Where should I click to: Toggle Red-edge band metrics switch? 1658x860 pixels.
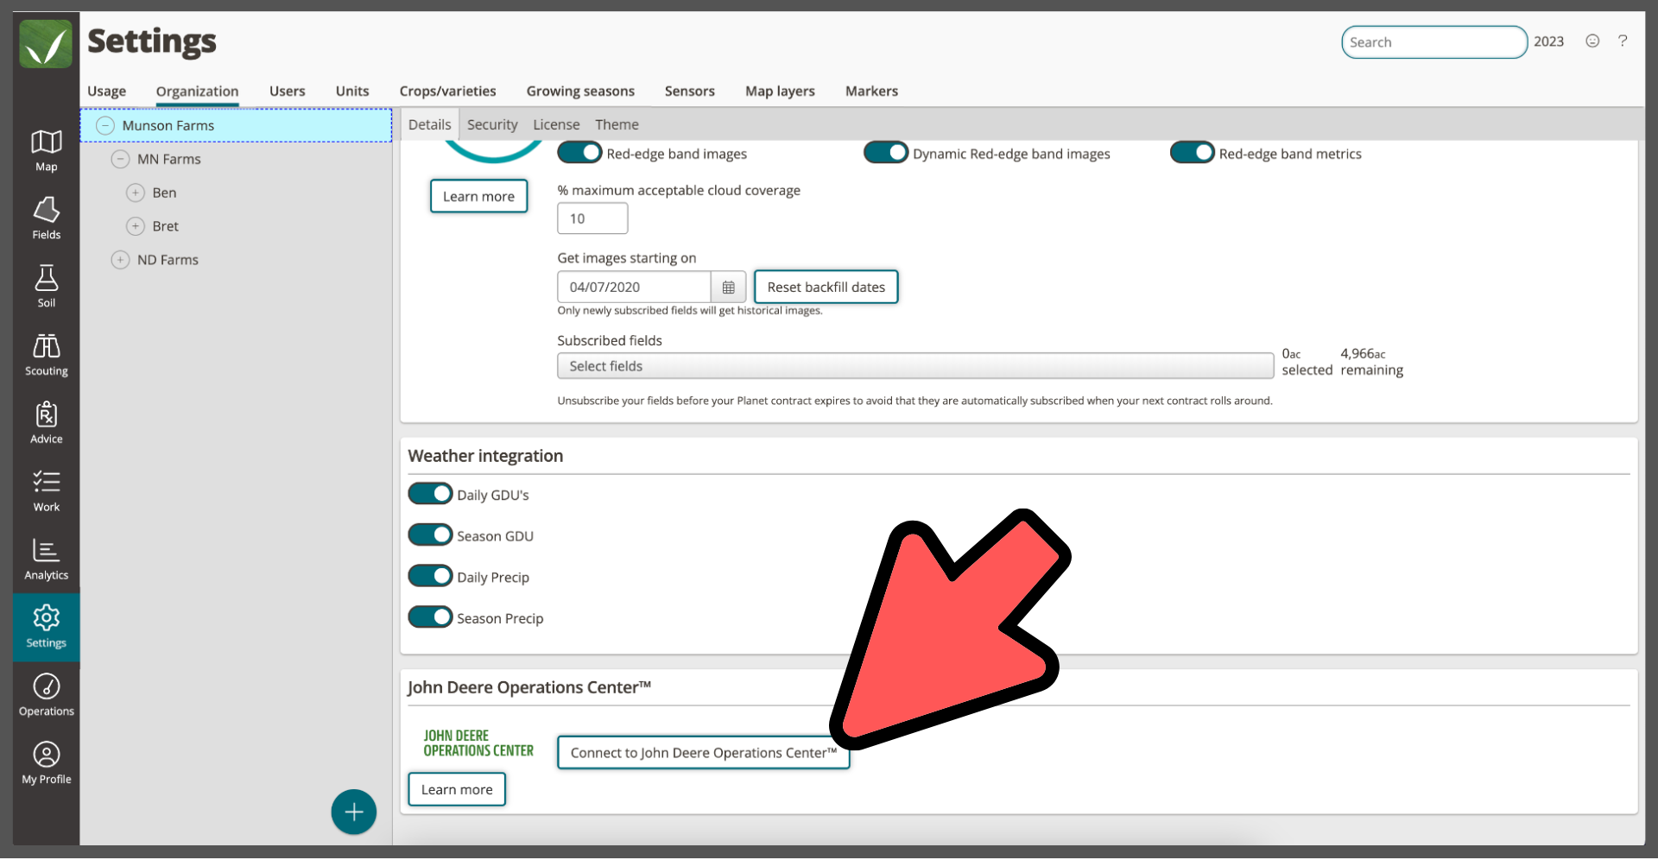[x=1193, y=153]
